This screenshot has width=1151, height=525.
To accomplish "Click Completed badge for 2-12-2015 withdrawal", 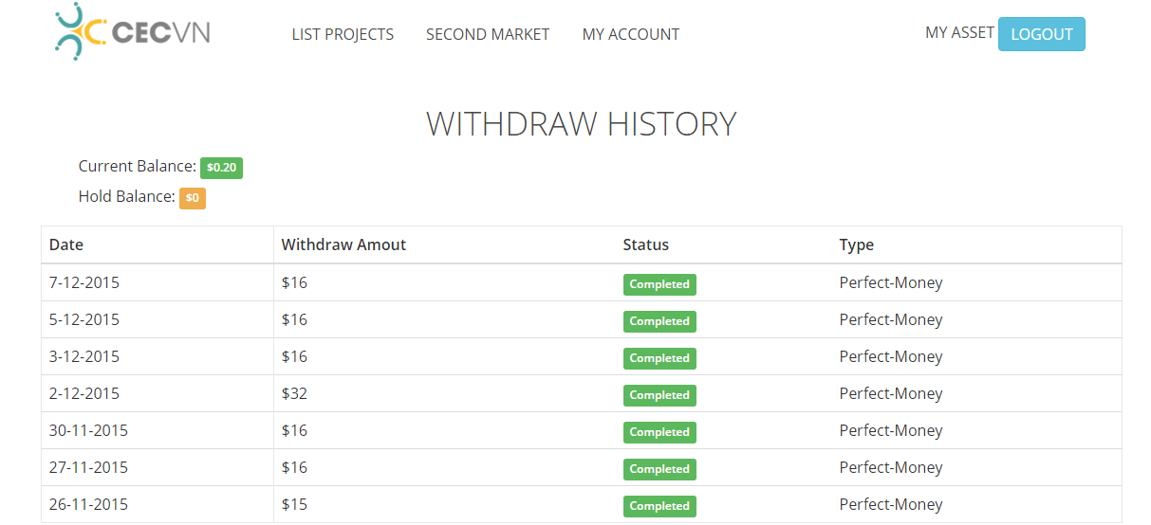I will [x=659, y=395].
